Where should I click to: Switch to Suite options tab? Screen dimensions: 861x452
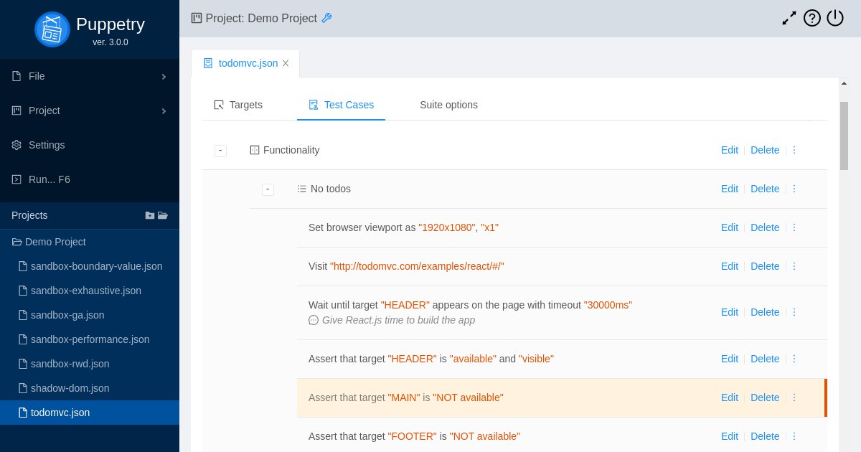click(x=448, y=105)
